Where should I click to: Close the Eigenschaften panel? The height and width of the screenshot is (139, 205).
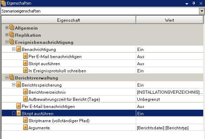pyautogui.click(x=201, y=4)
